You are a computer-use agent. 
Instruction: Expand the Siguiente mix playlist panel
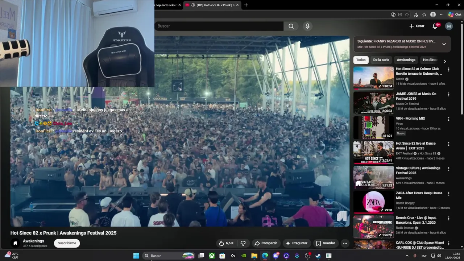444,44
